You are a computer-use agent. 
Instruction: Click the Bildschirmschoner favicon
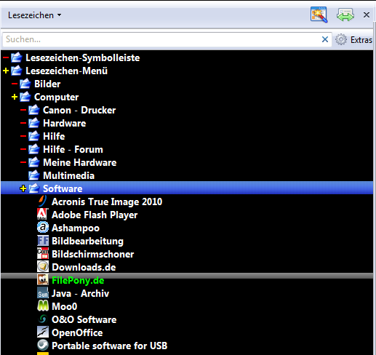pos(43,253)
